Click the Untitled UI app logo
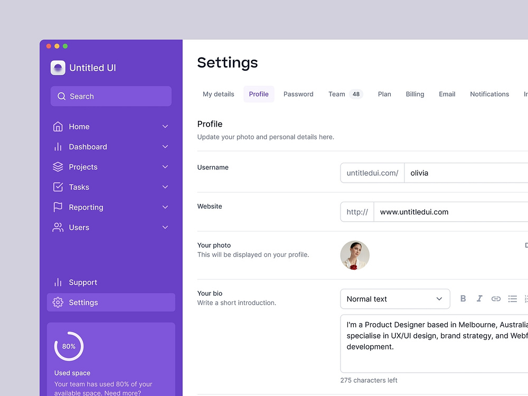This screenshot has height=396, width=528. pyautogui.click(x=58, y=68)
